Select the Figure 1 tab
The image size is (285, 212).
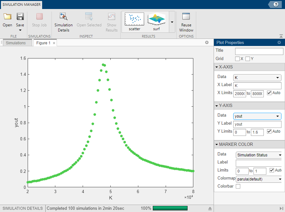pyautogui.click(x=42, y=43)
